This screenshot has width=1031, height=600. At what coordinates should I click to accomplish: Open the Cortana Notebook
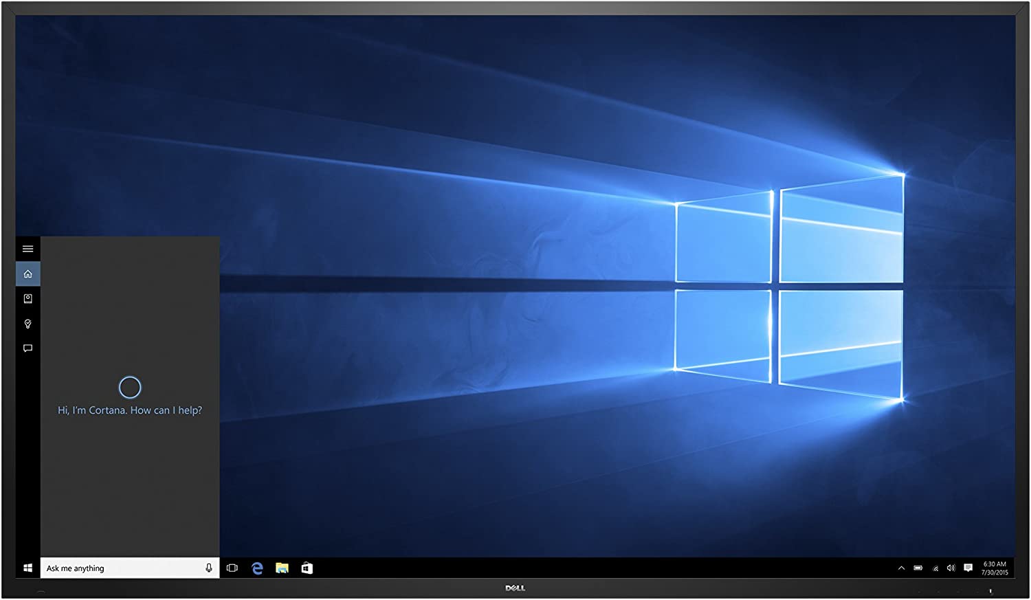(28, 299)
